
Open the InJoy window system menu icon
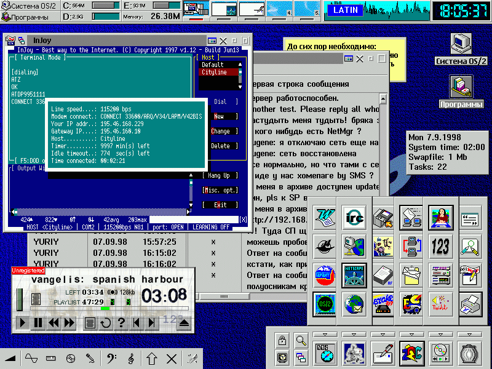10,40
